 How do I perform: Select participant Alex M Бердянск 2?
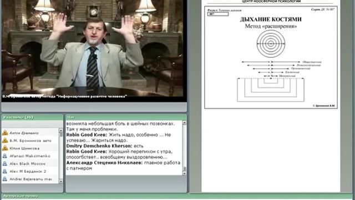[30, 171]
